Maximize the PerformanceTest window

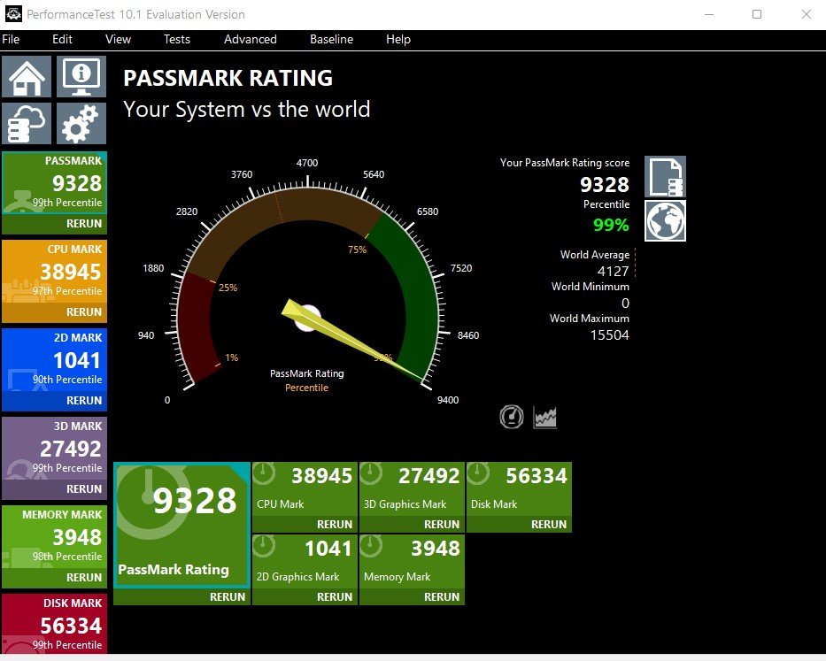pyautogui.click(x=756, y=14)
